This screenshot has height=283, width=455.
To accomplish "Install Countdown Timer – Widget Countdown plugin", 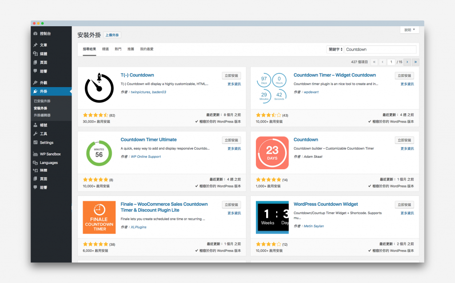I will [404, 76].
